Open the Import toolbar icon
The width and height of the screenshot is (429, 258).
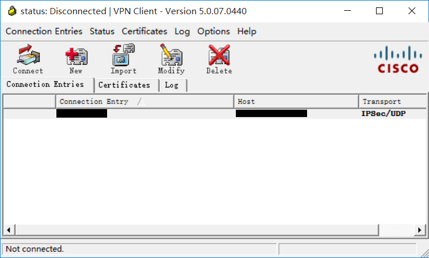124,59
